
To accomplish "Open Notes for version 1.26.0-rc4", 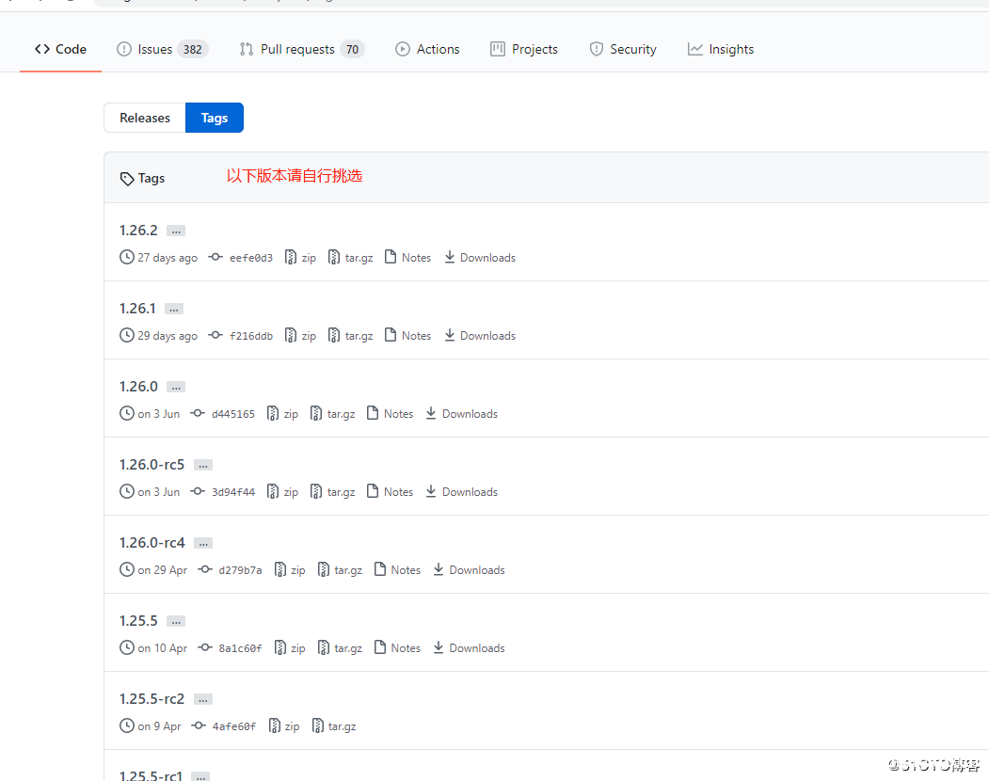I will pyautogui.click(x=397, y=569).
